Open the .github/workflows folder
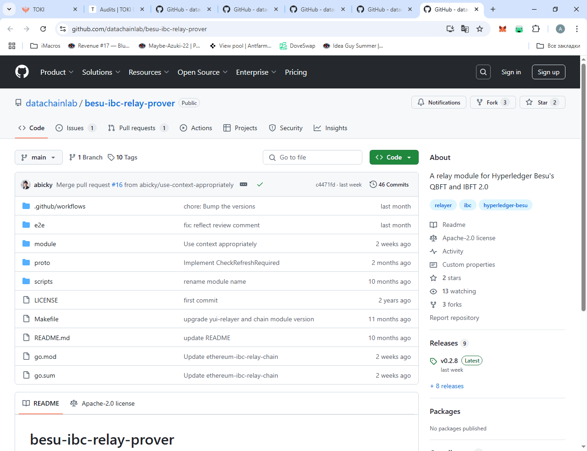The height and width of the screenshot is (451, 587). pyautogui.click(x=60, y=206)
